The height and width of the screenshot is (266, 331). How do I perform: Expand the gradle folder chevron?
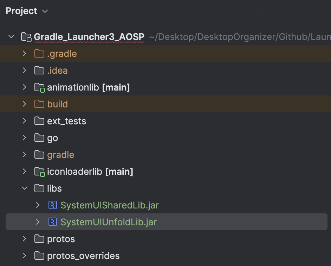[25, 155]
